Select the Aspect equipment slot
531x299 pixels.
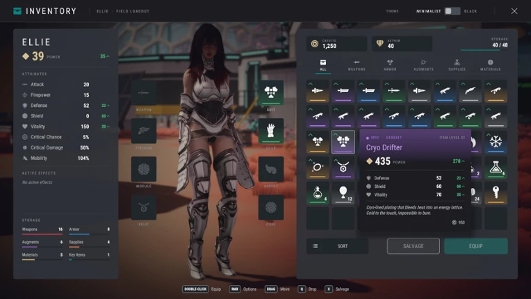coord(271,169)
